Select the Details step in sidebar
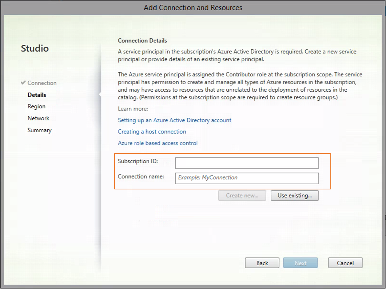Image resolution: width=386 pixels, height=289 pixels. coord(37,95)
